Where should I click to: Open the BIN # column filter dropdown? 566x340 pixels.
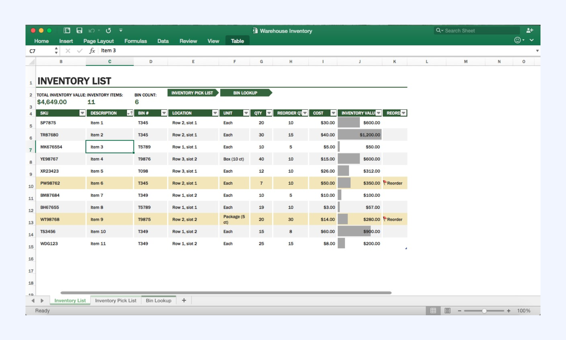[164, 113]
